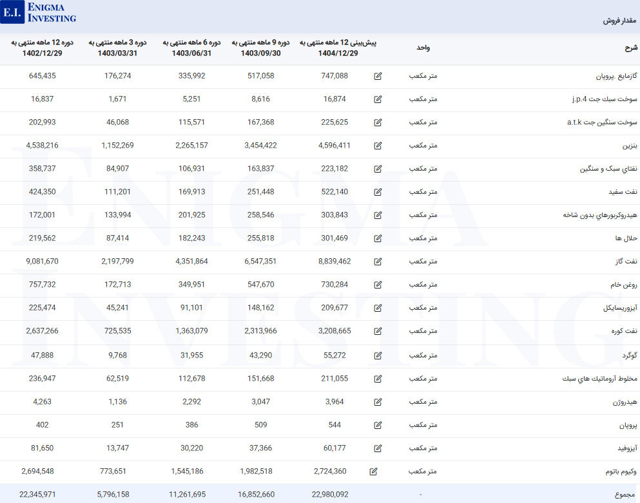Click the edit icon in the j.p.4 jet fuel row

(378, 100)
